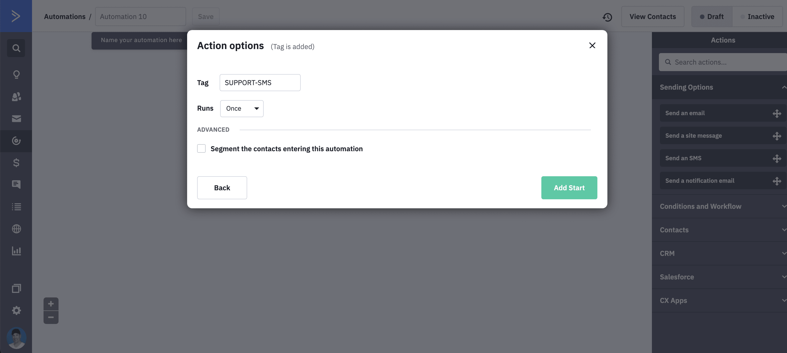This screenshot has height=353, width=787.
Task: Open the Campaigns envelope icon
Action: [x=16, y=119]
